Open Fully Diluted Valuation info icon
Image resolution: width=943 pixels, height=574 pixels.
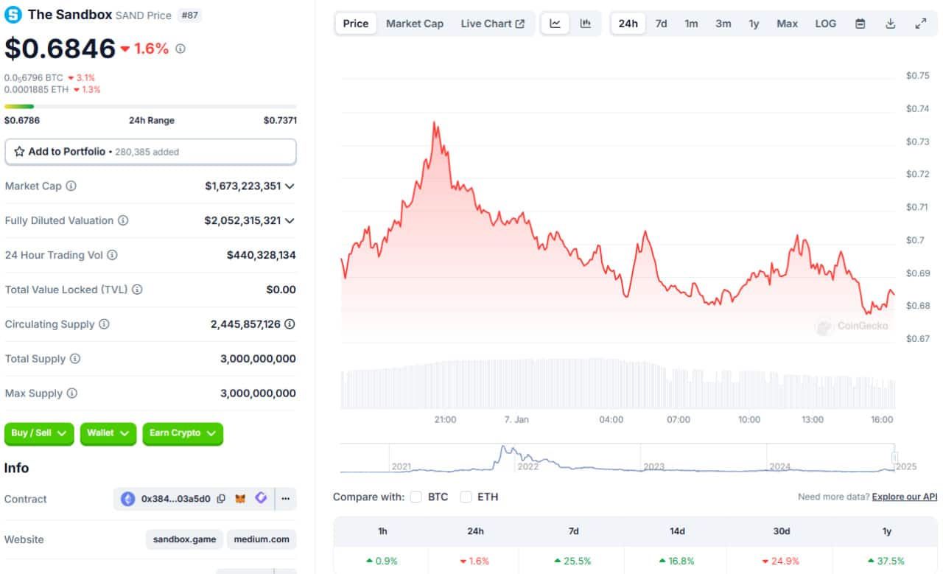(x=123, y=220)
